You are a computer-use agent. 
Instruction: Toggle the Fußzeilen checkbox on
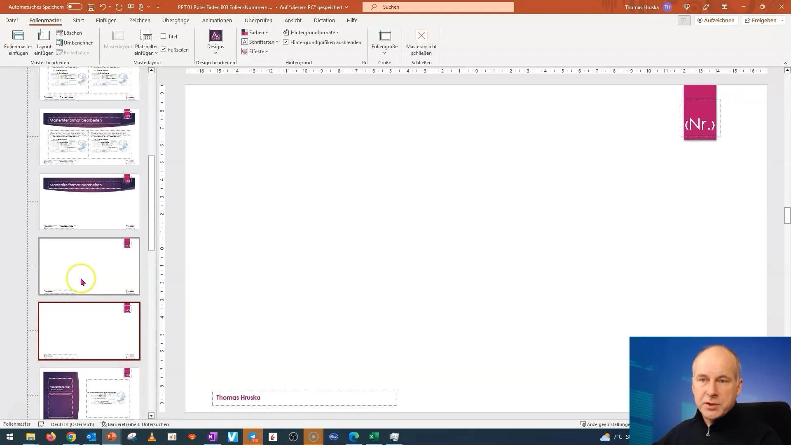pos(165,49)
